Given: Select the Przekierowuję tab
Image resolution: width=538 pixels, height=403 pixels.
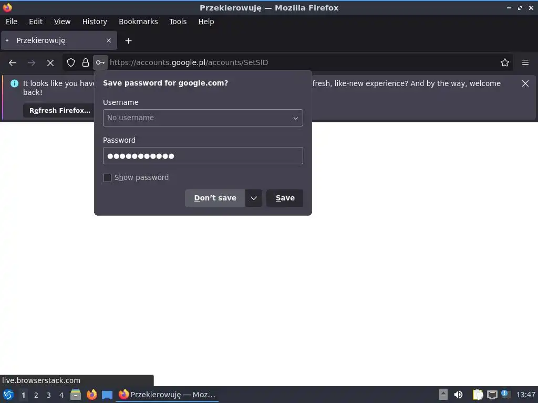Looking at the screenshot, I should [59, 40].
